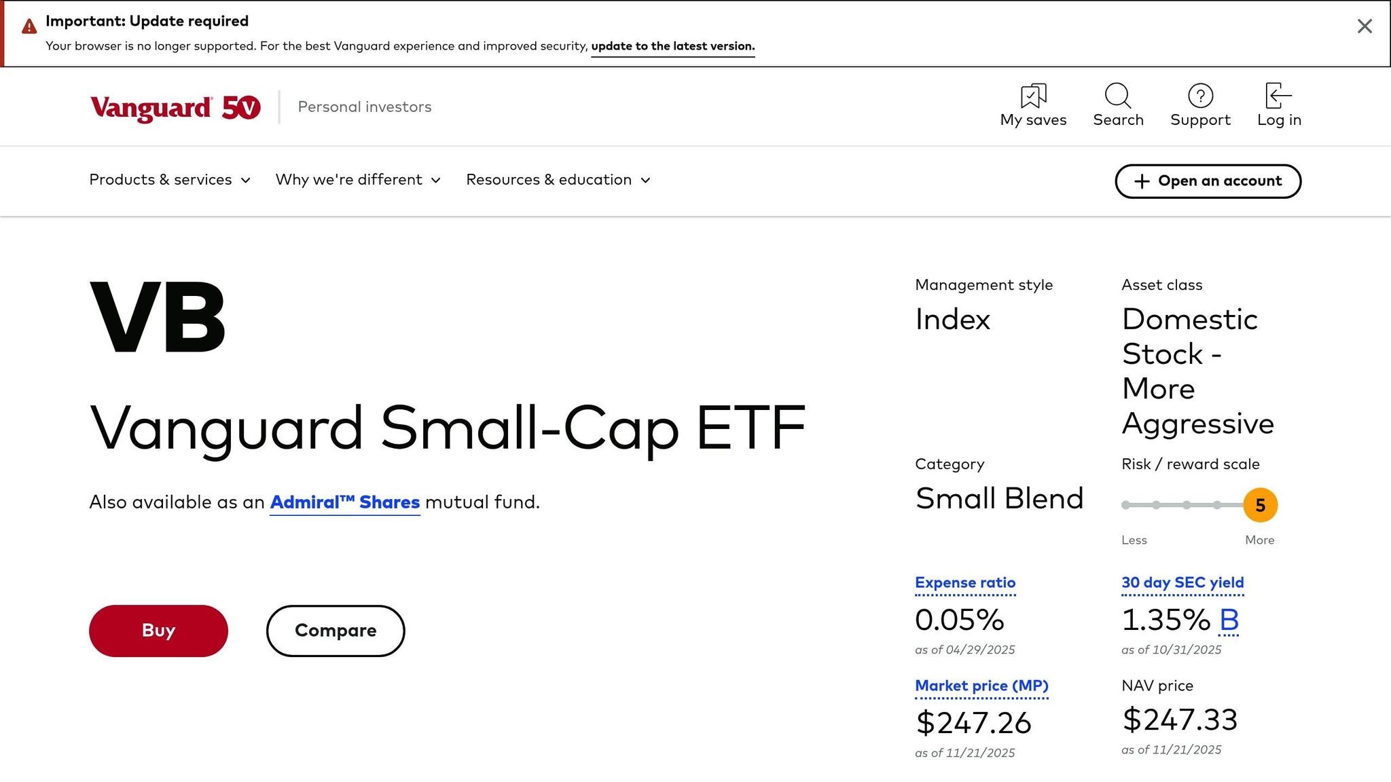Click the Open an account button
Image resolution: width=1391 pixels, height=782 pixels.
point(1208,181)
